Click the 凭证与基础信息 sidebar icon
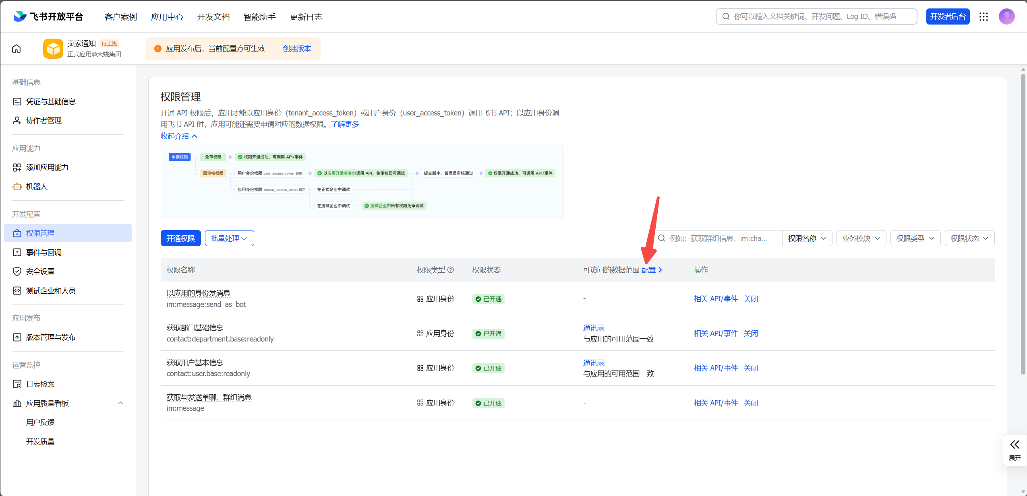This screenshot has width=1027, height=496. (x=17, y=101)
